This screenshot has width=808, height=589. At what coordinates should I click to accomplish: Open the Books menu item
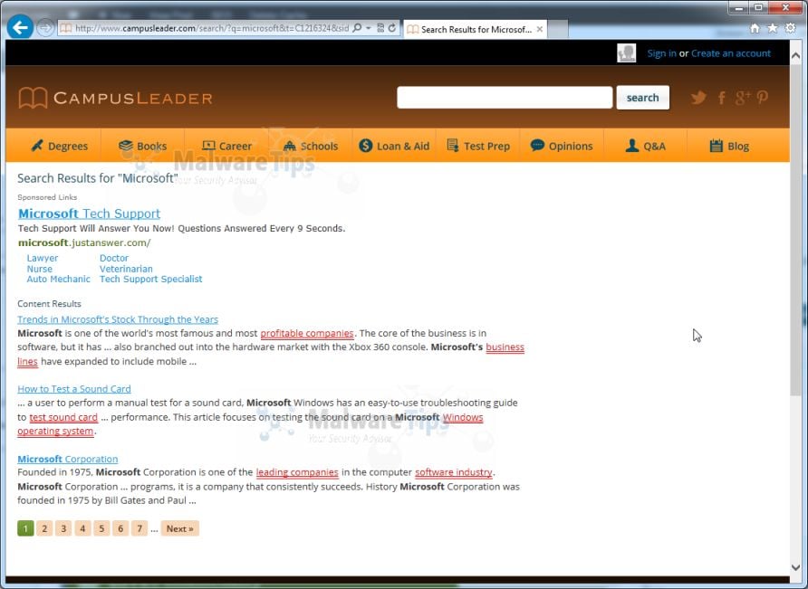pyautogui.click(x=142, y=146)
